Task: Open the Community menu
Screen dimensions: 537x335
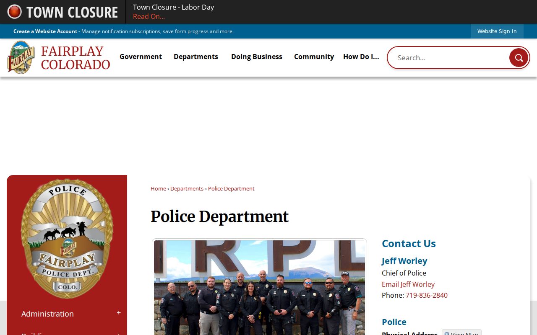Action: [314, 57]
